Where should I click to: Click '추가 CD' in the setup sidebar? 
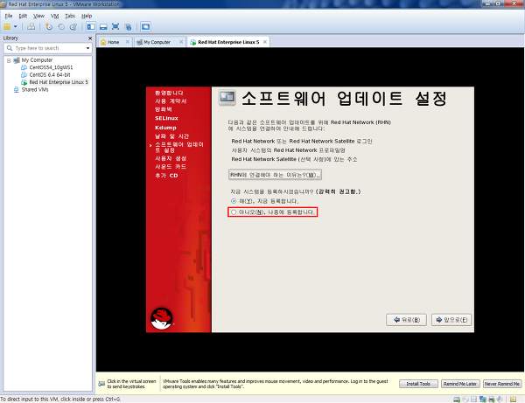(x=166, y=176)
